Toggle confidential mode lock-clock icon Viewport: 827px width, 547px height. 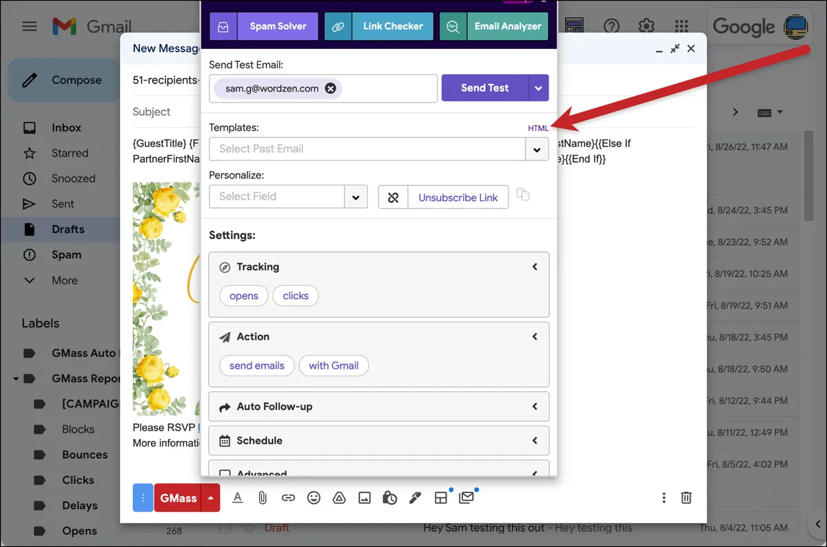[389, 497]
